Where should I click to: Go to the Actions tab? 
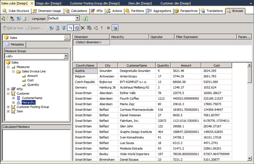pos(114,11)
